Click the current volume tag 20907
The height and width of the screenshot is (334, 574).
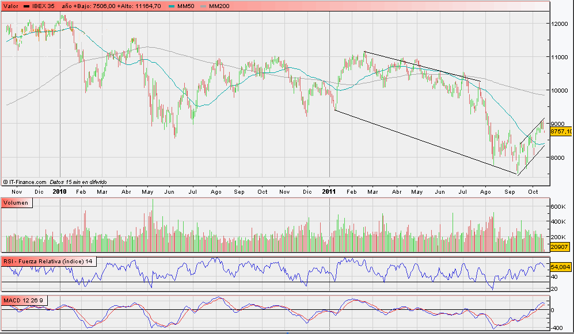tap(560, 247)
